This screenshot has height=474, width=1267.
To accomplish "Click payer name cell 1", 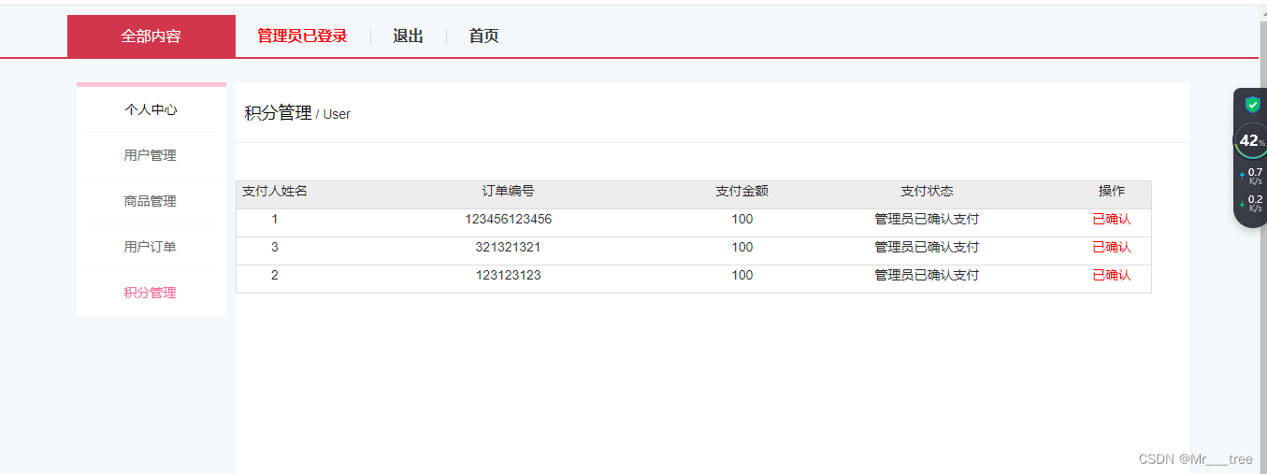I will (x=275, y=219).
